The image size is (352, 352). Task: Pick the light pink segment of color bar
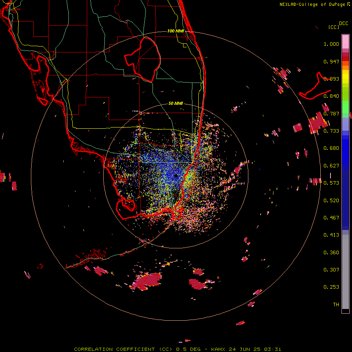click(x=345, y=42)
